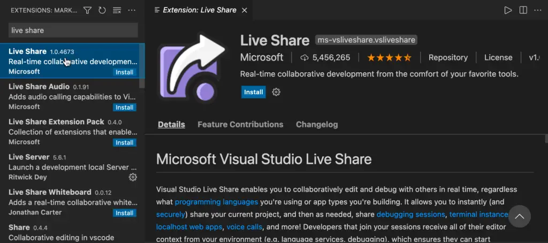The height and width of the screenshot is (243, 548).
Task: Follow the debugging sessions link
Action: tap(410, 214)
